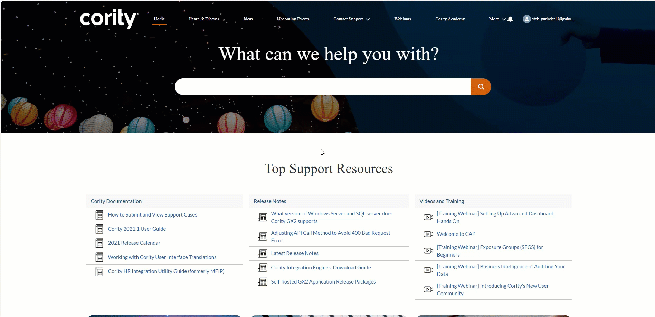Open Latest Release Notes link

[295, 253]
